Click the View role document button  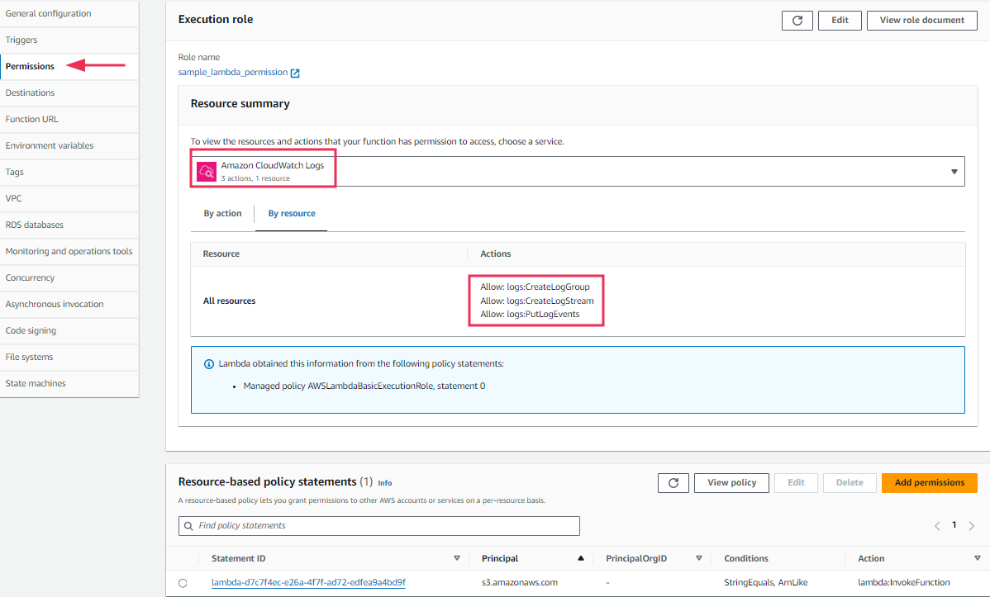tap(921, 20)
